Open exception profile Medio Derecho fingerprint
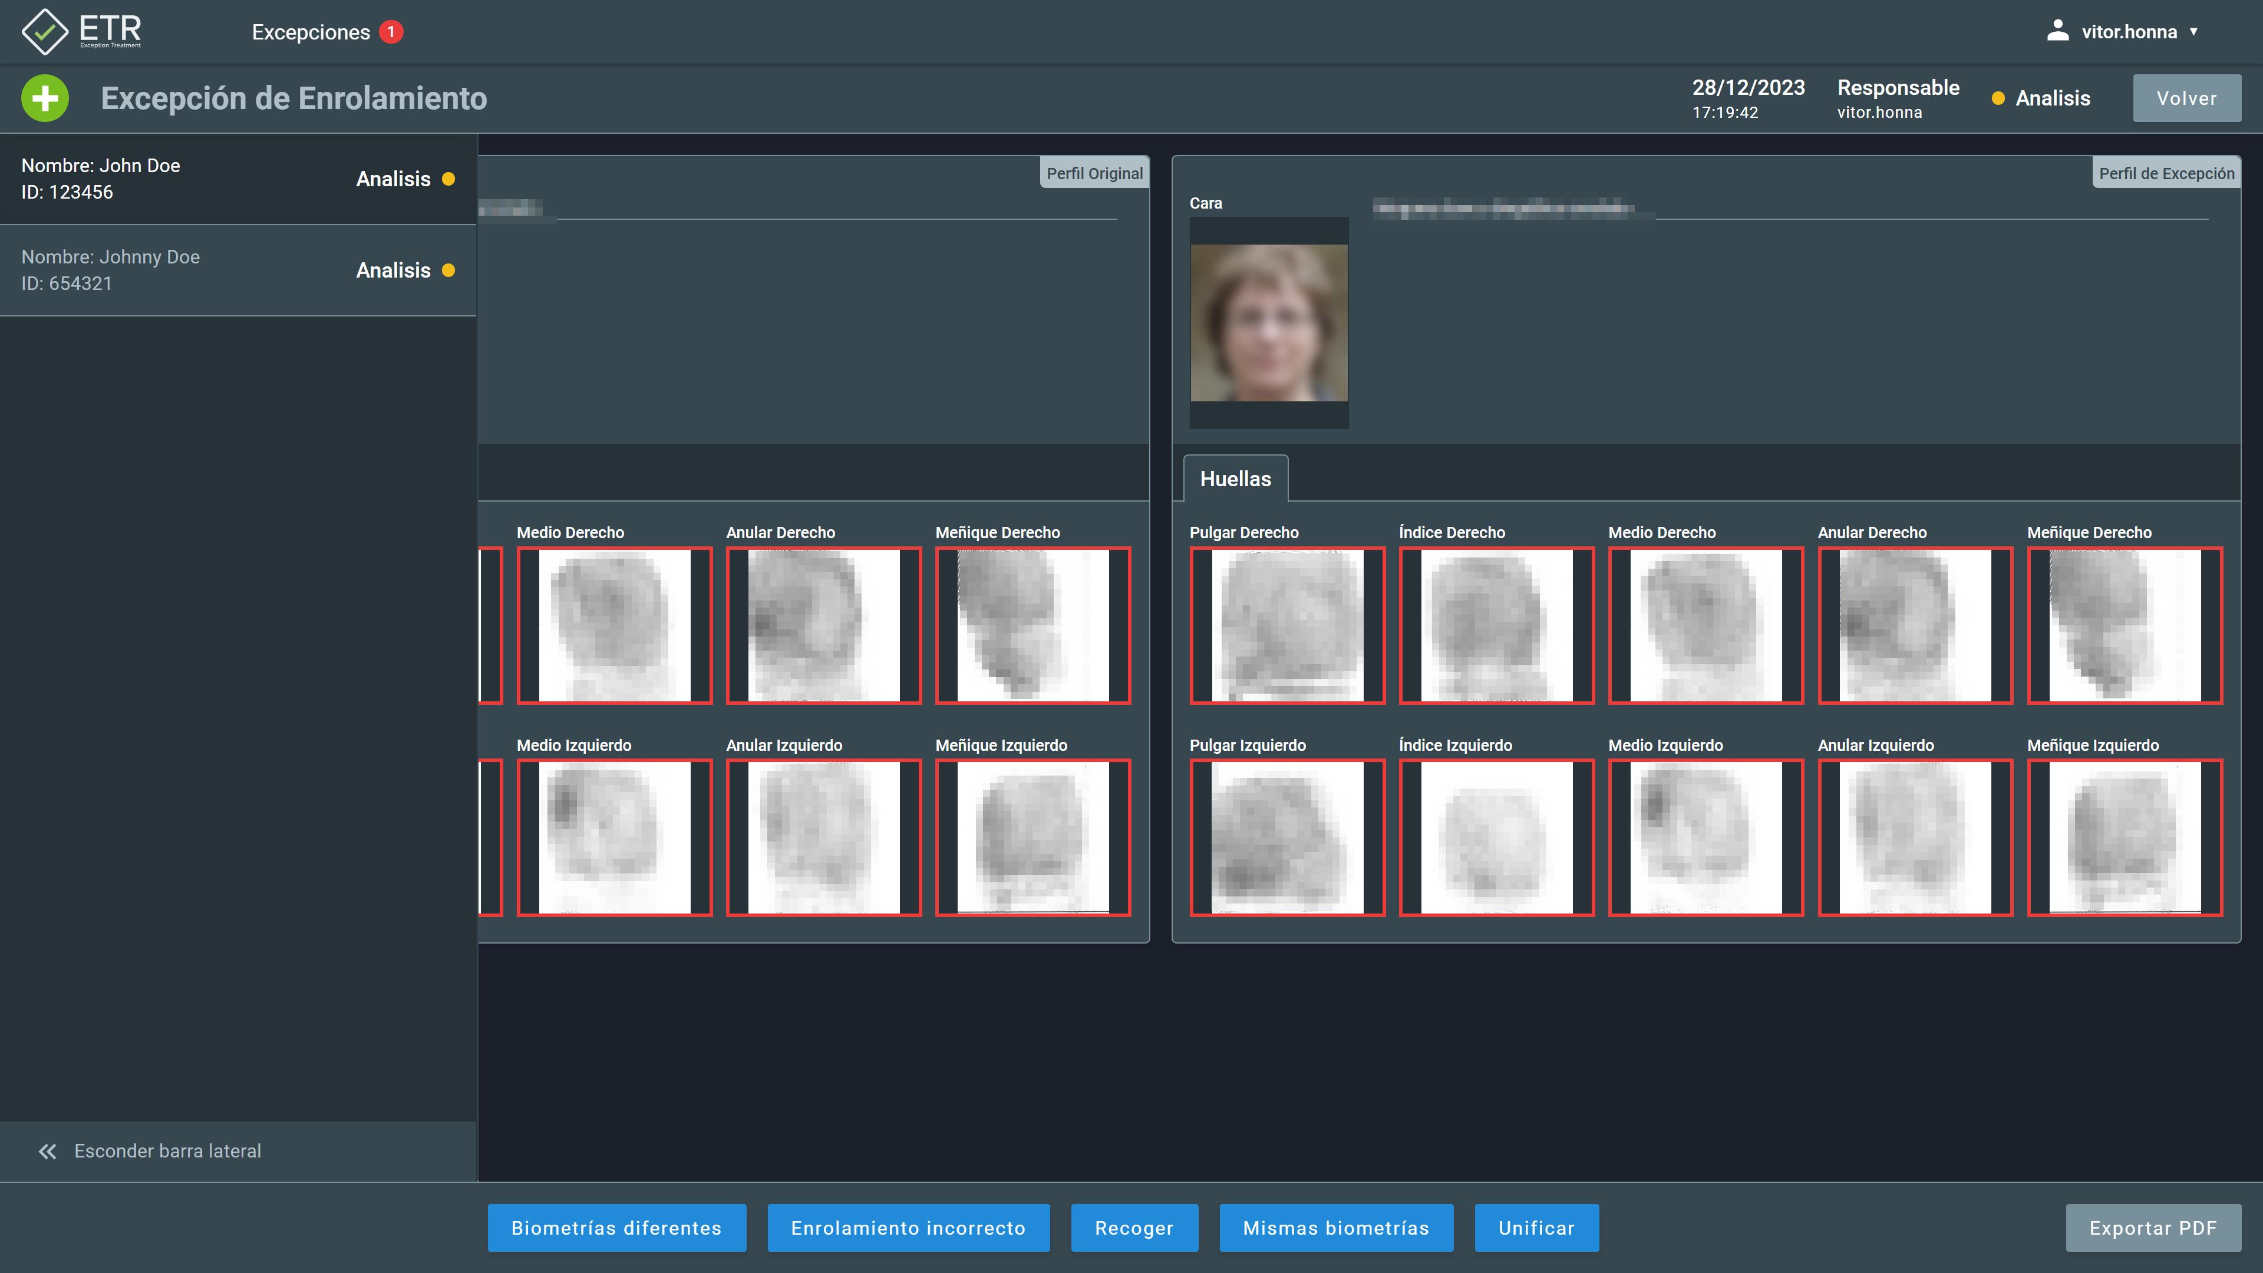 click(x=1705, y=625)
